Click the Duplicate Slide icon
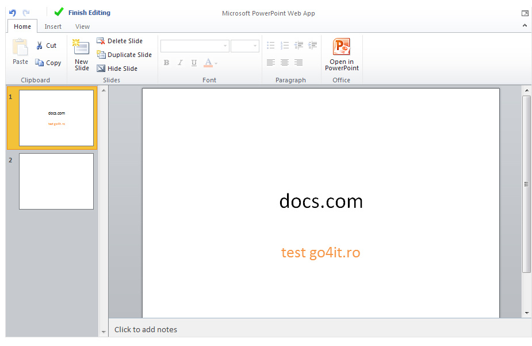Image resolution: width=532 pixels, height=346 pixels. coord(101,55)
